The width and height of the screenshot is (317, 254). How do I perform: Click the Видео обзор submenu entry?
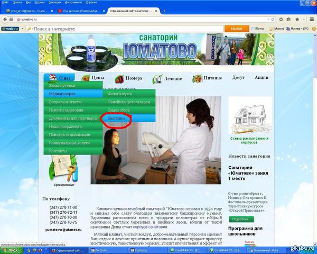pyautogui.click(x=119, y=110)
